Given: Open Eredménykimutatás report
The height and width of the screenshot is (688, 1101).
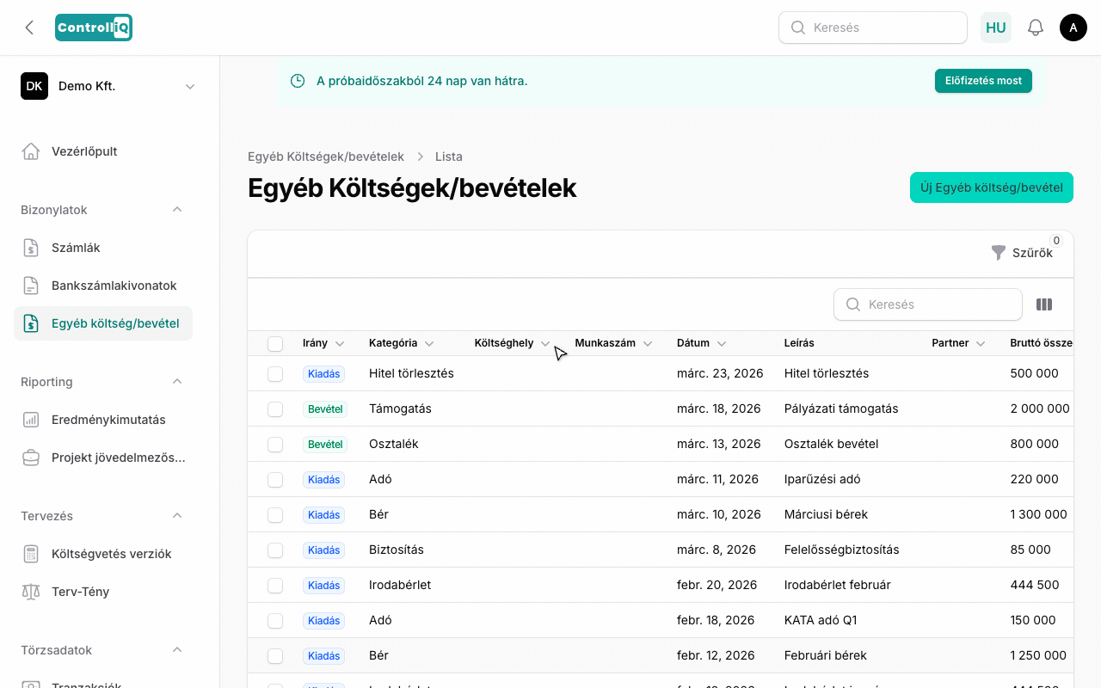Looking at the screenshot, I should tap(103, 420).
